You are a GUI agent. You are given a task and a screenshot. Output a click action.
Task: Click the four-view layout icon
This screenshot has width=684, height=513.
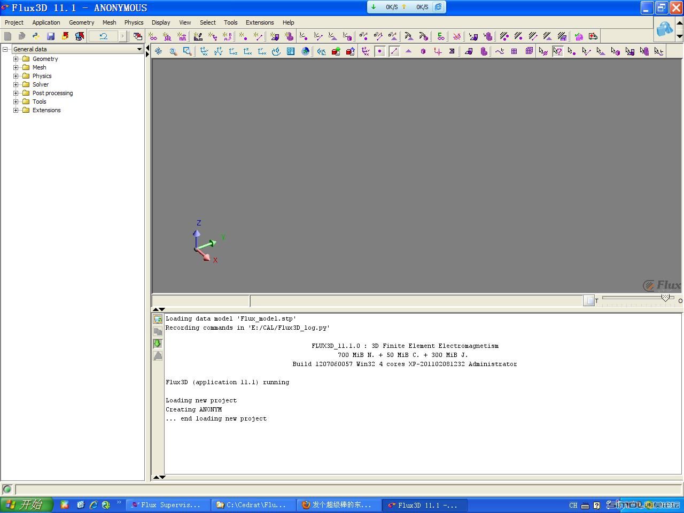click(291, 51)
